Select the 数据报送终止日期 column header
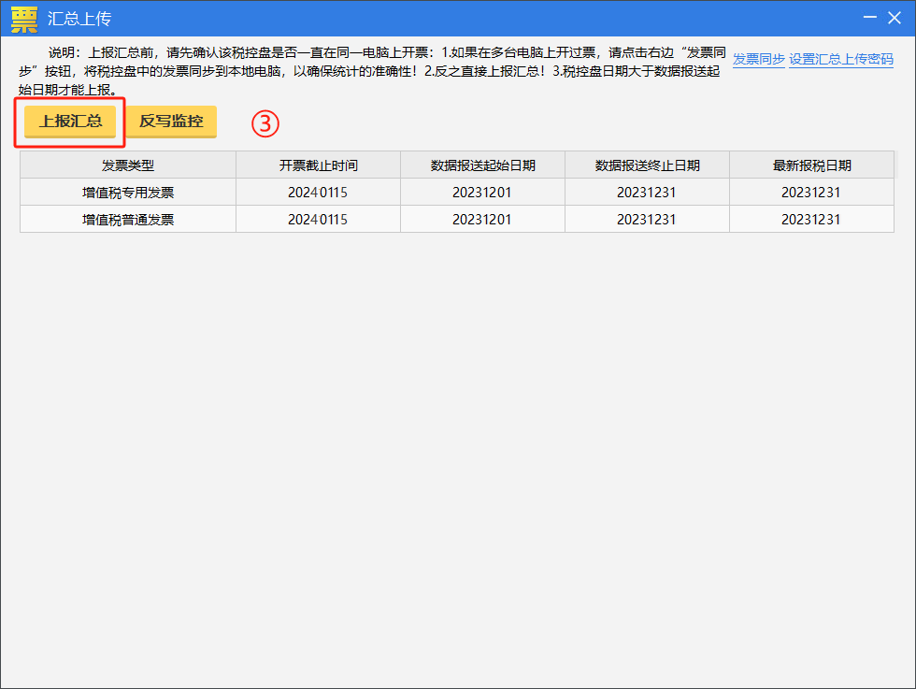Screen dimensions: 916x689 (647, 165)
